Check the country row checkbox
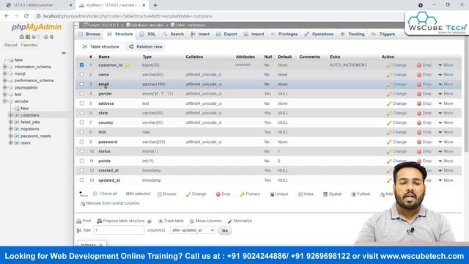Image resolution: width=469 pixels, height=264 pixels. [x=81, y=122]
